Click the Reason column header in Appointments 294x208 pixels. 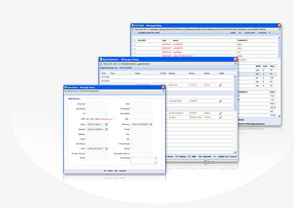[x=172, y=73]
